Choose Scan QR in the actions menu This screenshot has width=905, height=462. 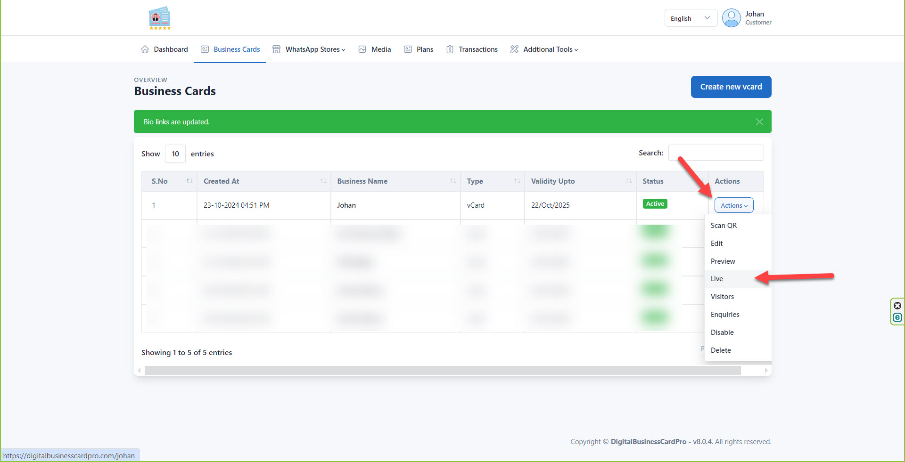point(724,226)
